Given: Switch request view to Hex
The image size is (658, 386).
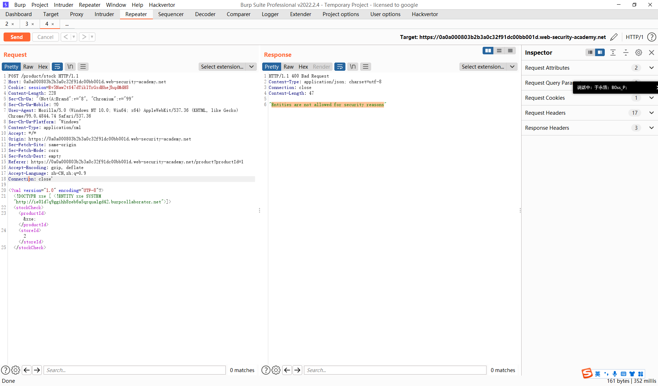Looking at the screenshot, I should pyautogui.click(x=43, y=66).
